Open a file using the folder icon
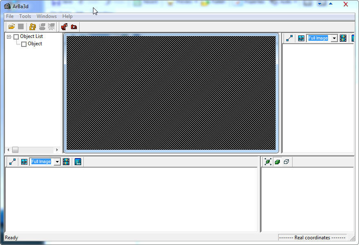The image size is (359, 245). [11, 26]
